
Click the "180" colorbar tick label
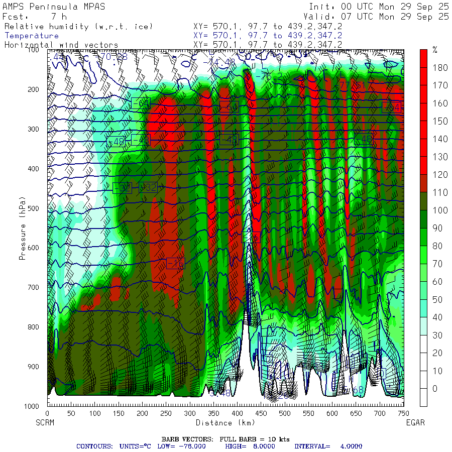click(x=440, y=68)
